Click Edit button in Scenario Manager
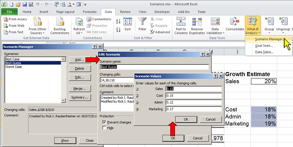Viewport: 293px width, 147px height. point(80,77)
